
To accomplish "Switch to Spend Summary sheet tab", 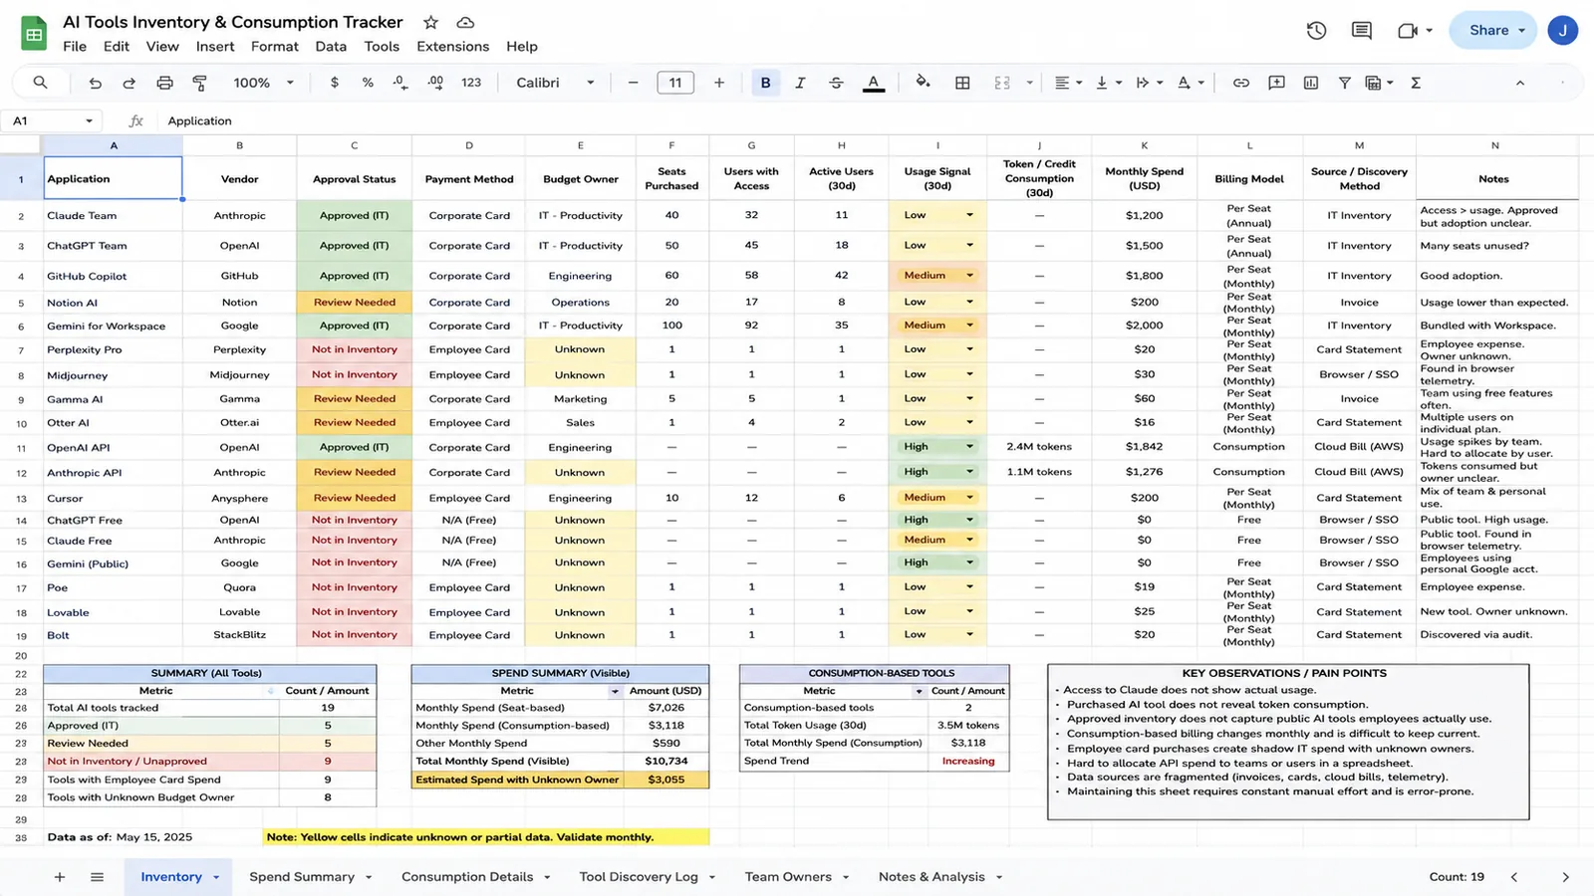I will [x=302, y=877].
